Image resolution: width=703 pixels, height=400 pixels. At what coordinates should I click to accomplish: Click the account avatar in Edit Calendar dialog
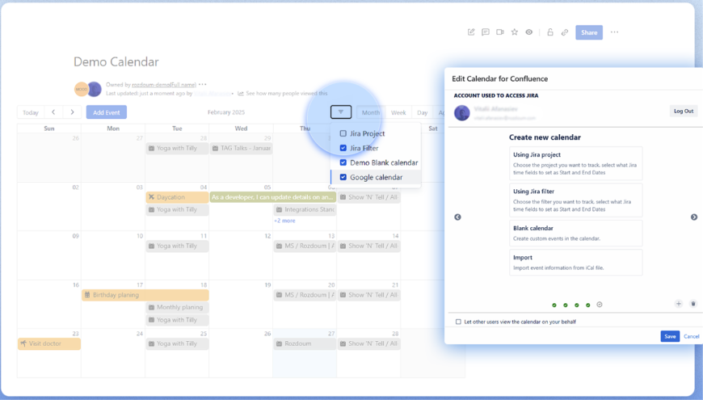[461, 112]
